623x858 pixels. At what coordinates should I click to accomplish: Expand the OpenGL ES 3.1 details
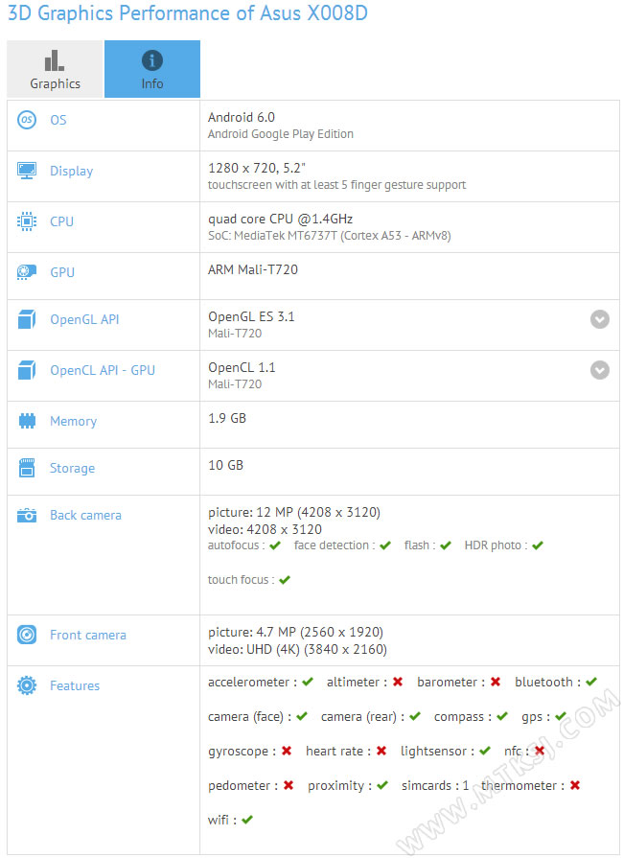point(600,319)
